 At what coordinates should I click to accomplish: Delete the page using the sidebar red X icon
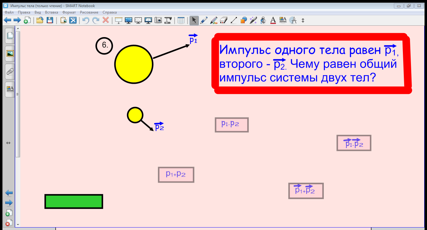9,223
